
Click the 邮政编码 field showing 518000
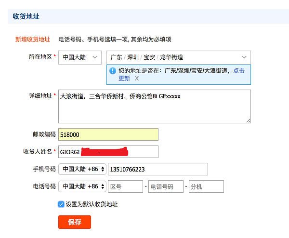coord(108,134)
